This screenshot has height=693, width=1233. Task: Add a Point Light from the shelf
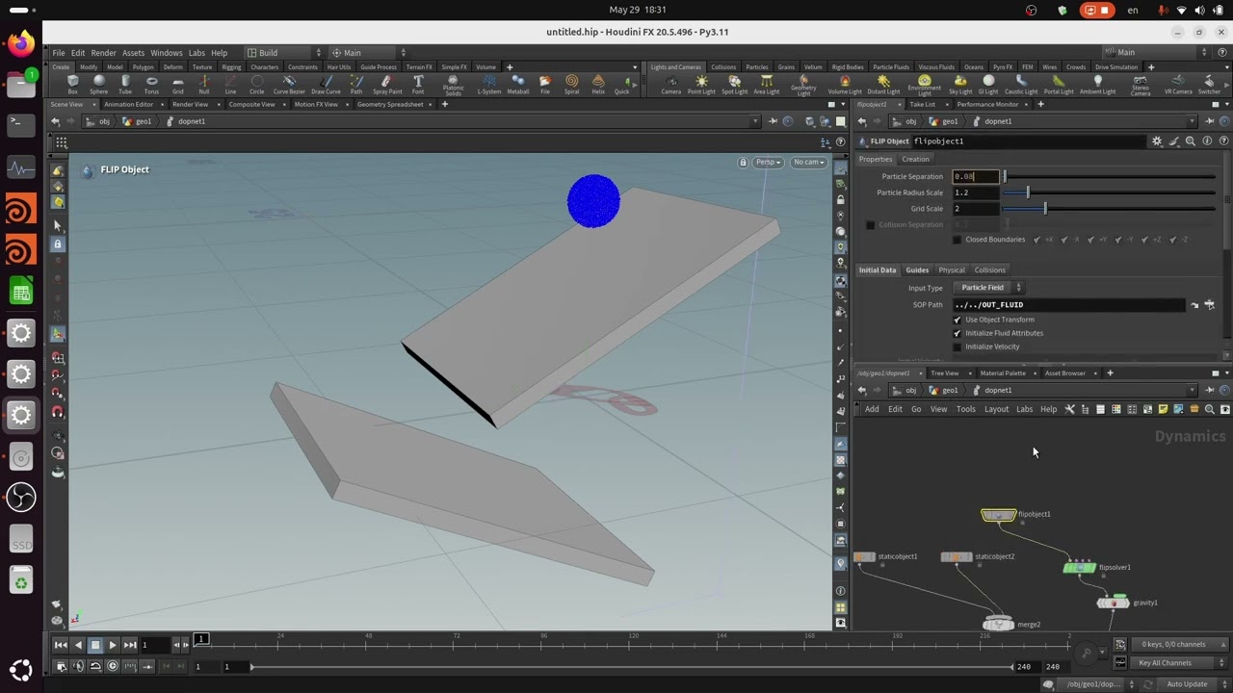point(701,84)
